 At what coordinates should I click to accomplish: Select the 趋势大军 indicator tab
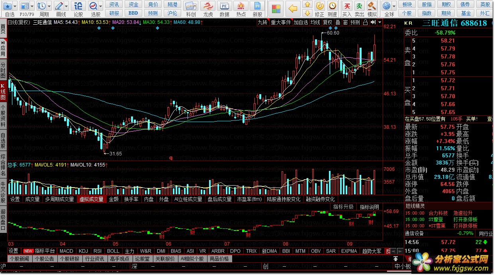pyautogui.click(x=371, y=251)
